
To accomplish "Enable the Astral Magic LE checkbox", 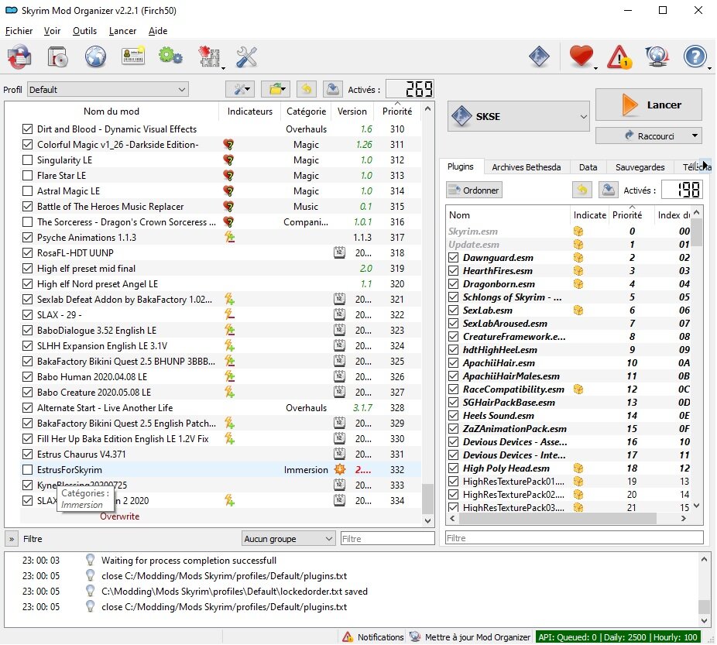I will [x=27, y=191].
